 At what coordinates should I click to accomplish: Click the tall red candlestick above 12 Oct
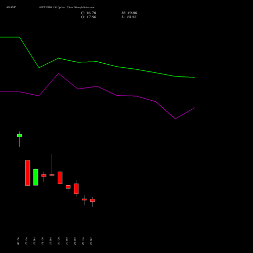click(x=28, y=173)
